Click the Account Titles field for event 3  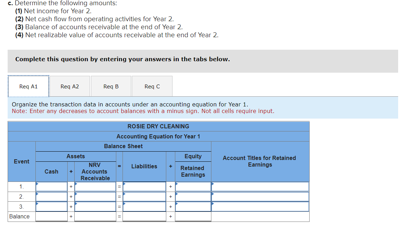[x=260, y=207]
